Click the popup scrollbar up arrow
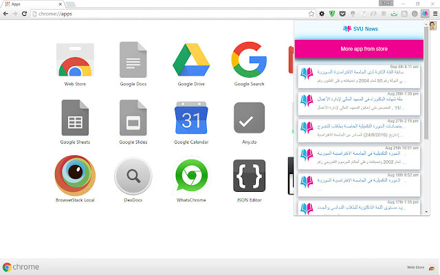The height and width of the screenshot is (275, 440). pyautogui.click(x=426, y=23)
